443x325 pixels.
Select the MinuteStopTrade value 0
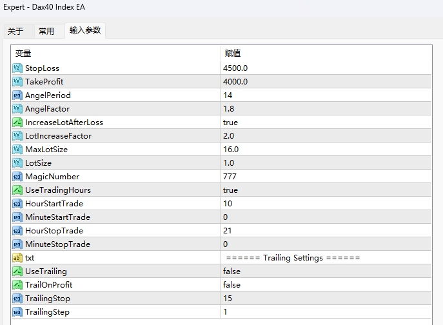point(225,244)
